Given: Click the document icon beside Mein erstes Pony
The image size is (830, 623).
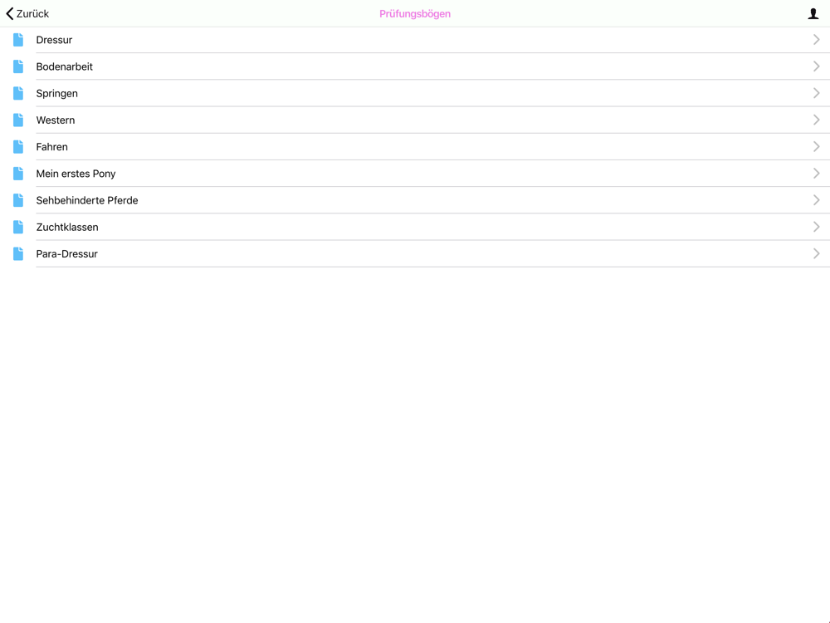Looking at the screenshot, I should [x=18, y=174].
